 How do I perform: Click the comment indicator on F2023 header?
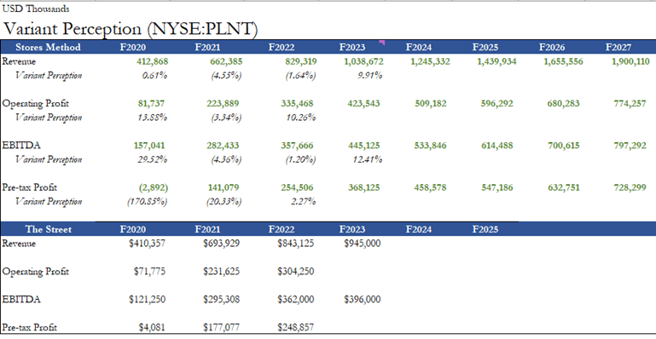click(382, 43)
